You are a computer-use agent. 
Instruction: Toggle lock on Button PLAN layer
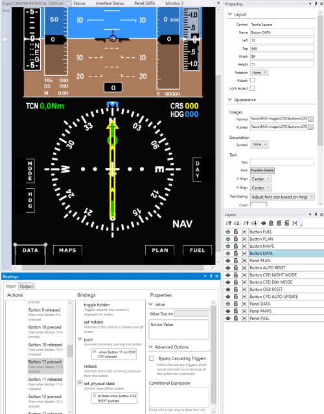236,239
